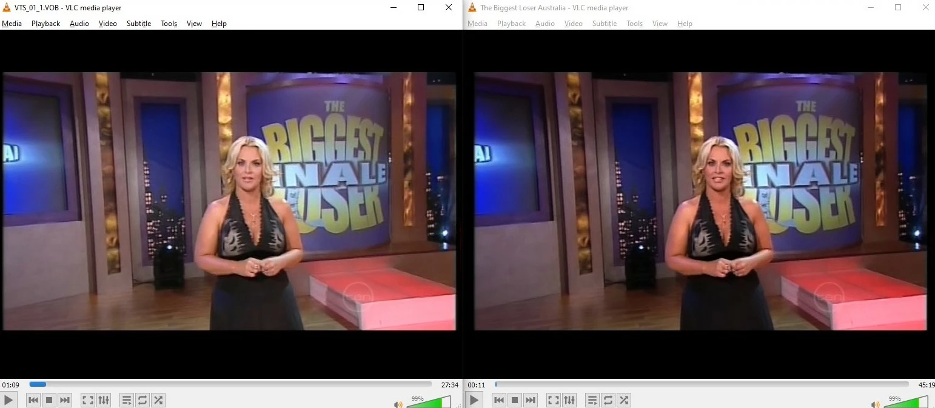Open Tools menu in Biggest Loser window

pyautogui.click(x=635, y=24)
